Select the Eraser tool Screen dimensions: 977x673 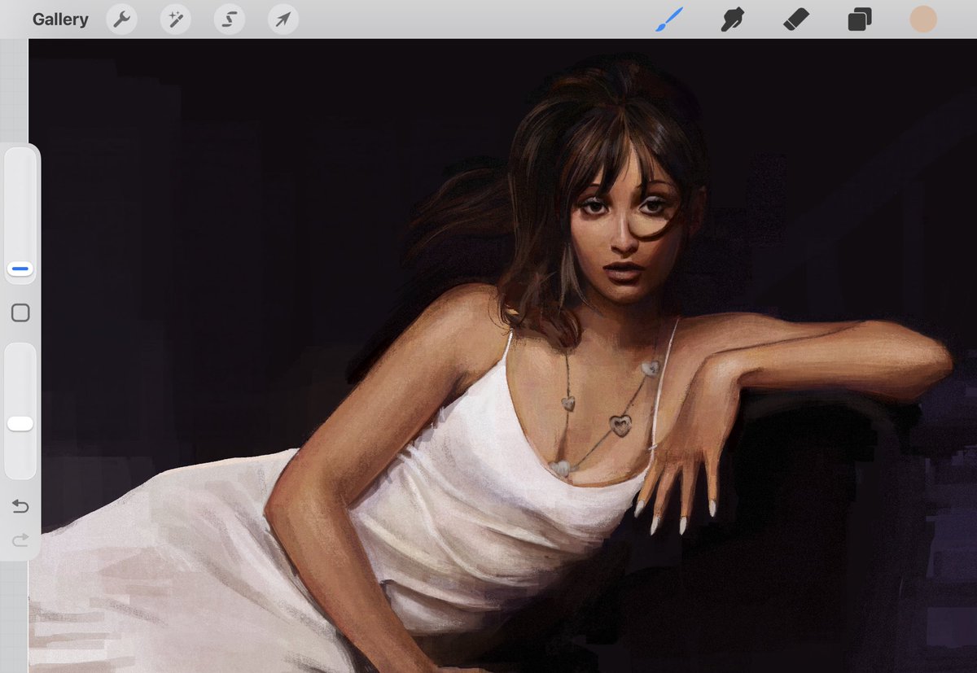(x=796, y=20)
